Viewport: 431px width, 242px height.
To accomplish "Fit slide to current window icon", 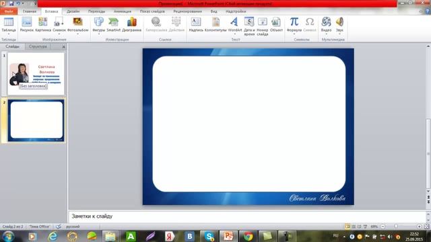I will (x=426, y=227).
